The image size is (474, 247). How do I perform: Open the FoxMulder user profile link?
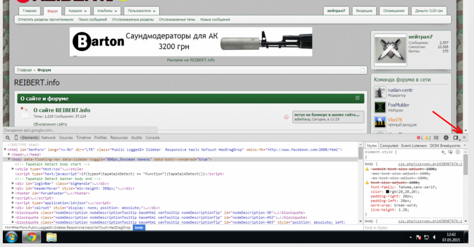(398, 105)
